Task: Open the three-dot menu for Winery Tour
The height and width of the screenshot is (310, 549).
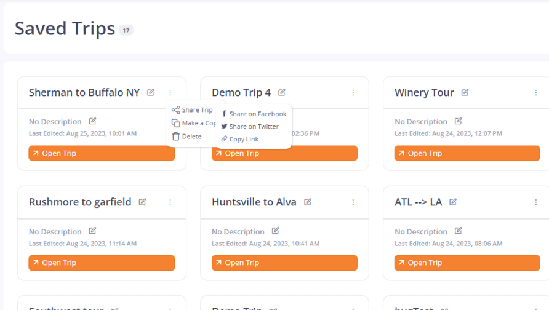Action: (x=535, y=93)
